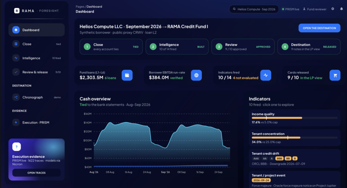The height and width of the screenshot is (188, 347).
Task: Click the Intelligence pulse icon in sidebar
Action: pyautogui.click(x=16, y=58)
